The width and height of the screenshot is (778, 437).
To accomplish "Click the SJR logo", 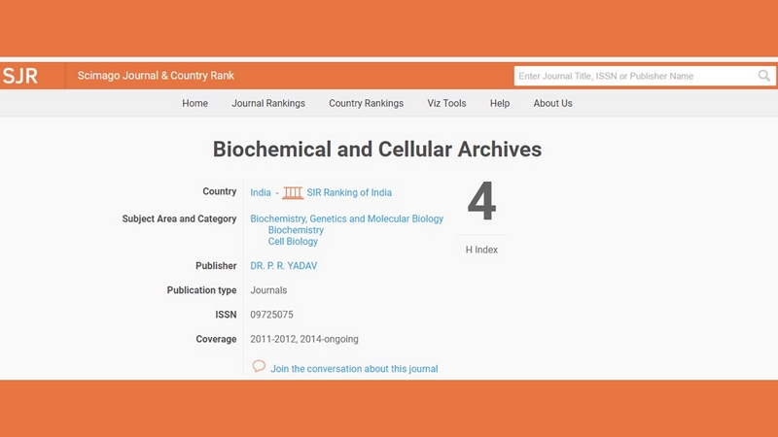I will tap(19, 76).
